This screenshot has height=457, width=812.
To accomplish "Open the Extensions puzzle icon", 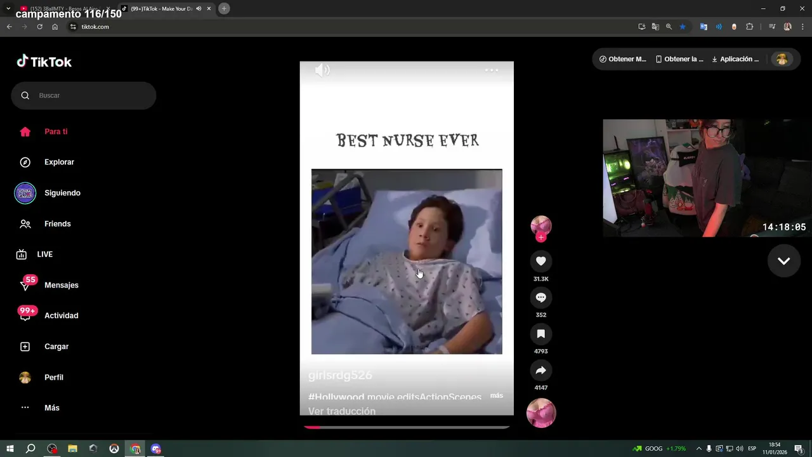I will [x=749, y=27].
